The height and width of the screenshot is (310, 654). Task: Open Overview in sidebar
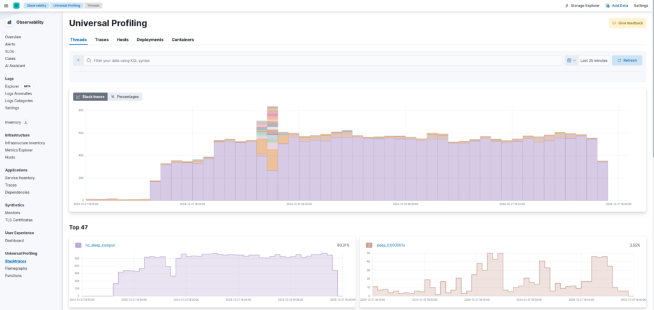pos(13,37)
